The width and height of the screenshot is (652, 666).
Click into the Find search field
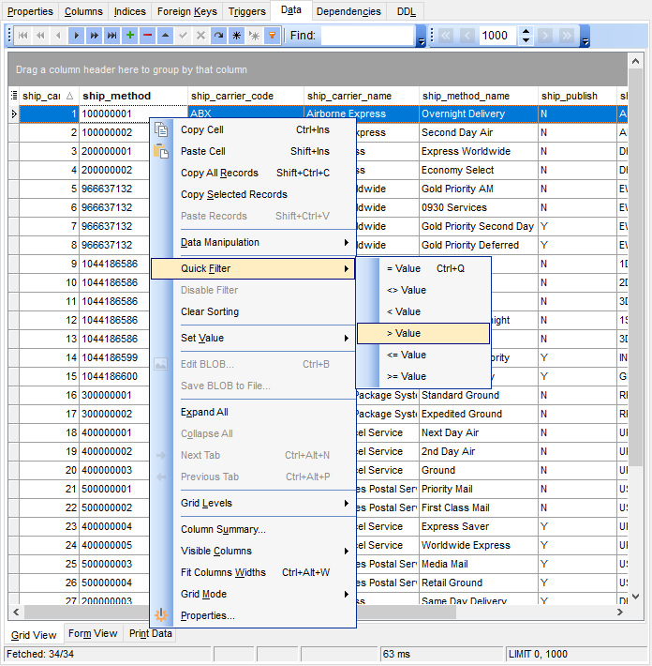coord(367,36)
